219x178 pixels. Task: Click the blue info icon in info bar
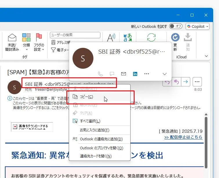[x=10, y=98]
